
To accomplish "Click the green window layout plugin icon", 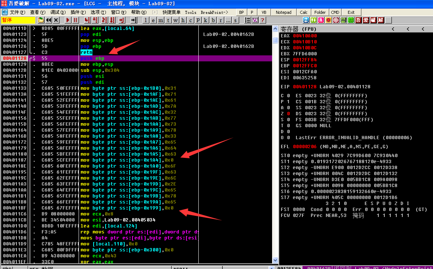I will coord(351,20).
